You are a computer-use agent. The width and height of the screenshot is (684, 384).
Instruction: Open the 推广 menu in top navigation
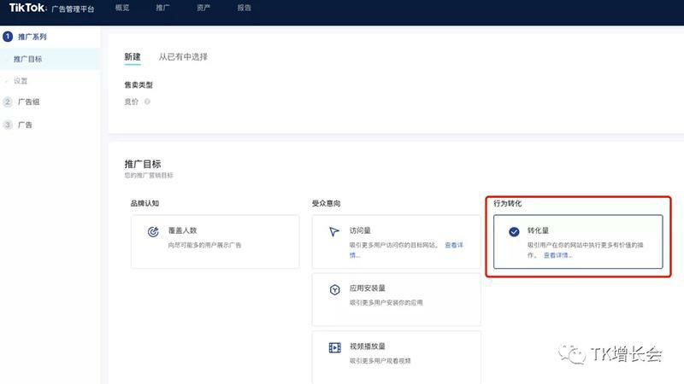[x=163, y=9]
